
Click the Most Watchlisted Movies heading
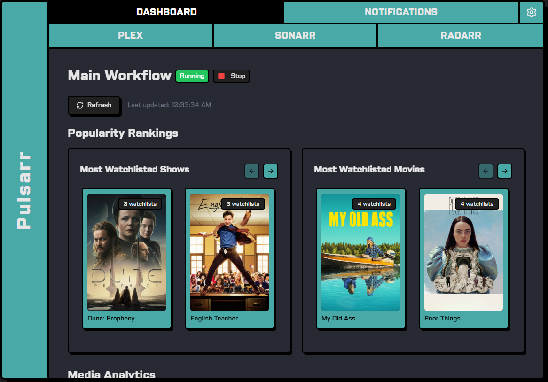click(369, 170)
